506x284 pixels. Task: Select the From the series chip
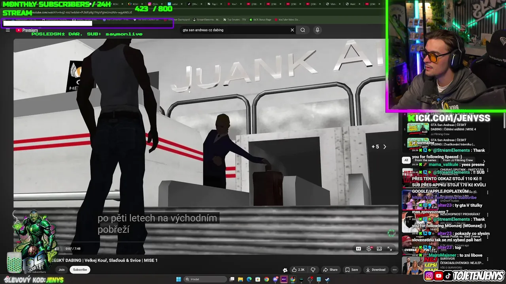[x=425, y=160]
